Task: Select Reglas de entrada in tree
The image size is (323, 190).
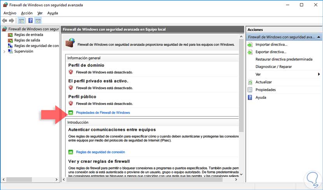Action: 28,35
